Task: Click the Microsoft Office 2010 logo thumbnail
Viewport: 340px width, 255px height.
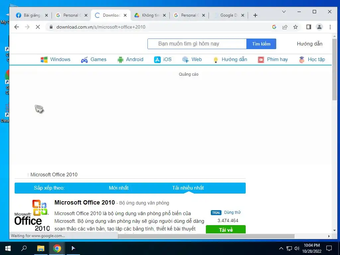Action: (32, 215)
